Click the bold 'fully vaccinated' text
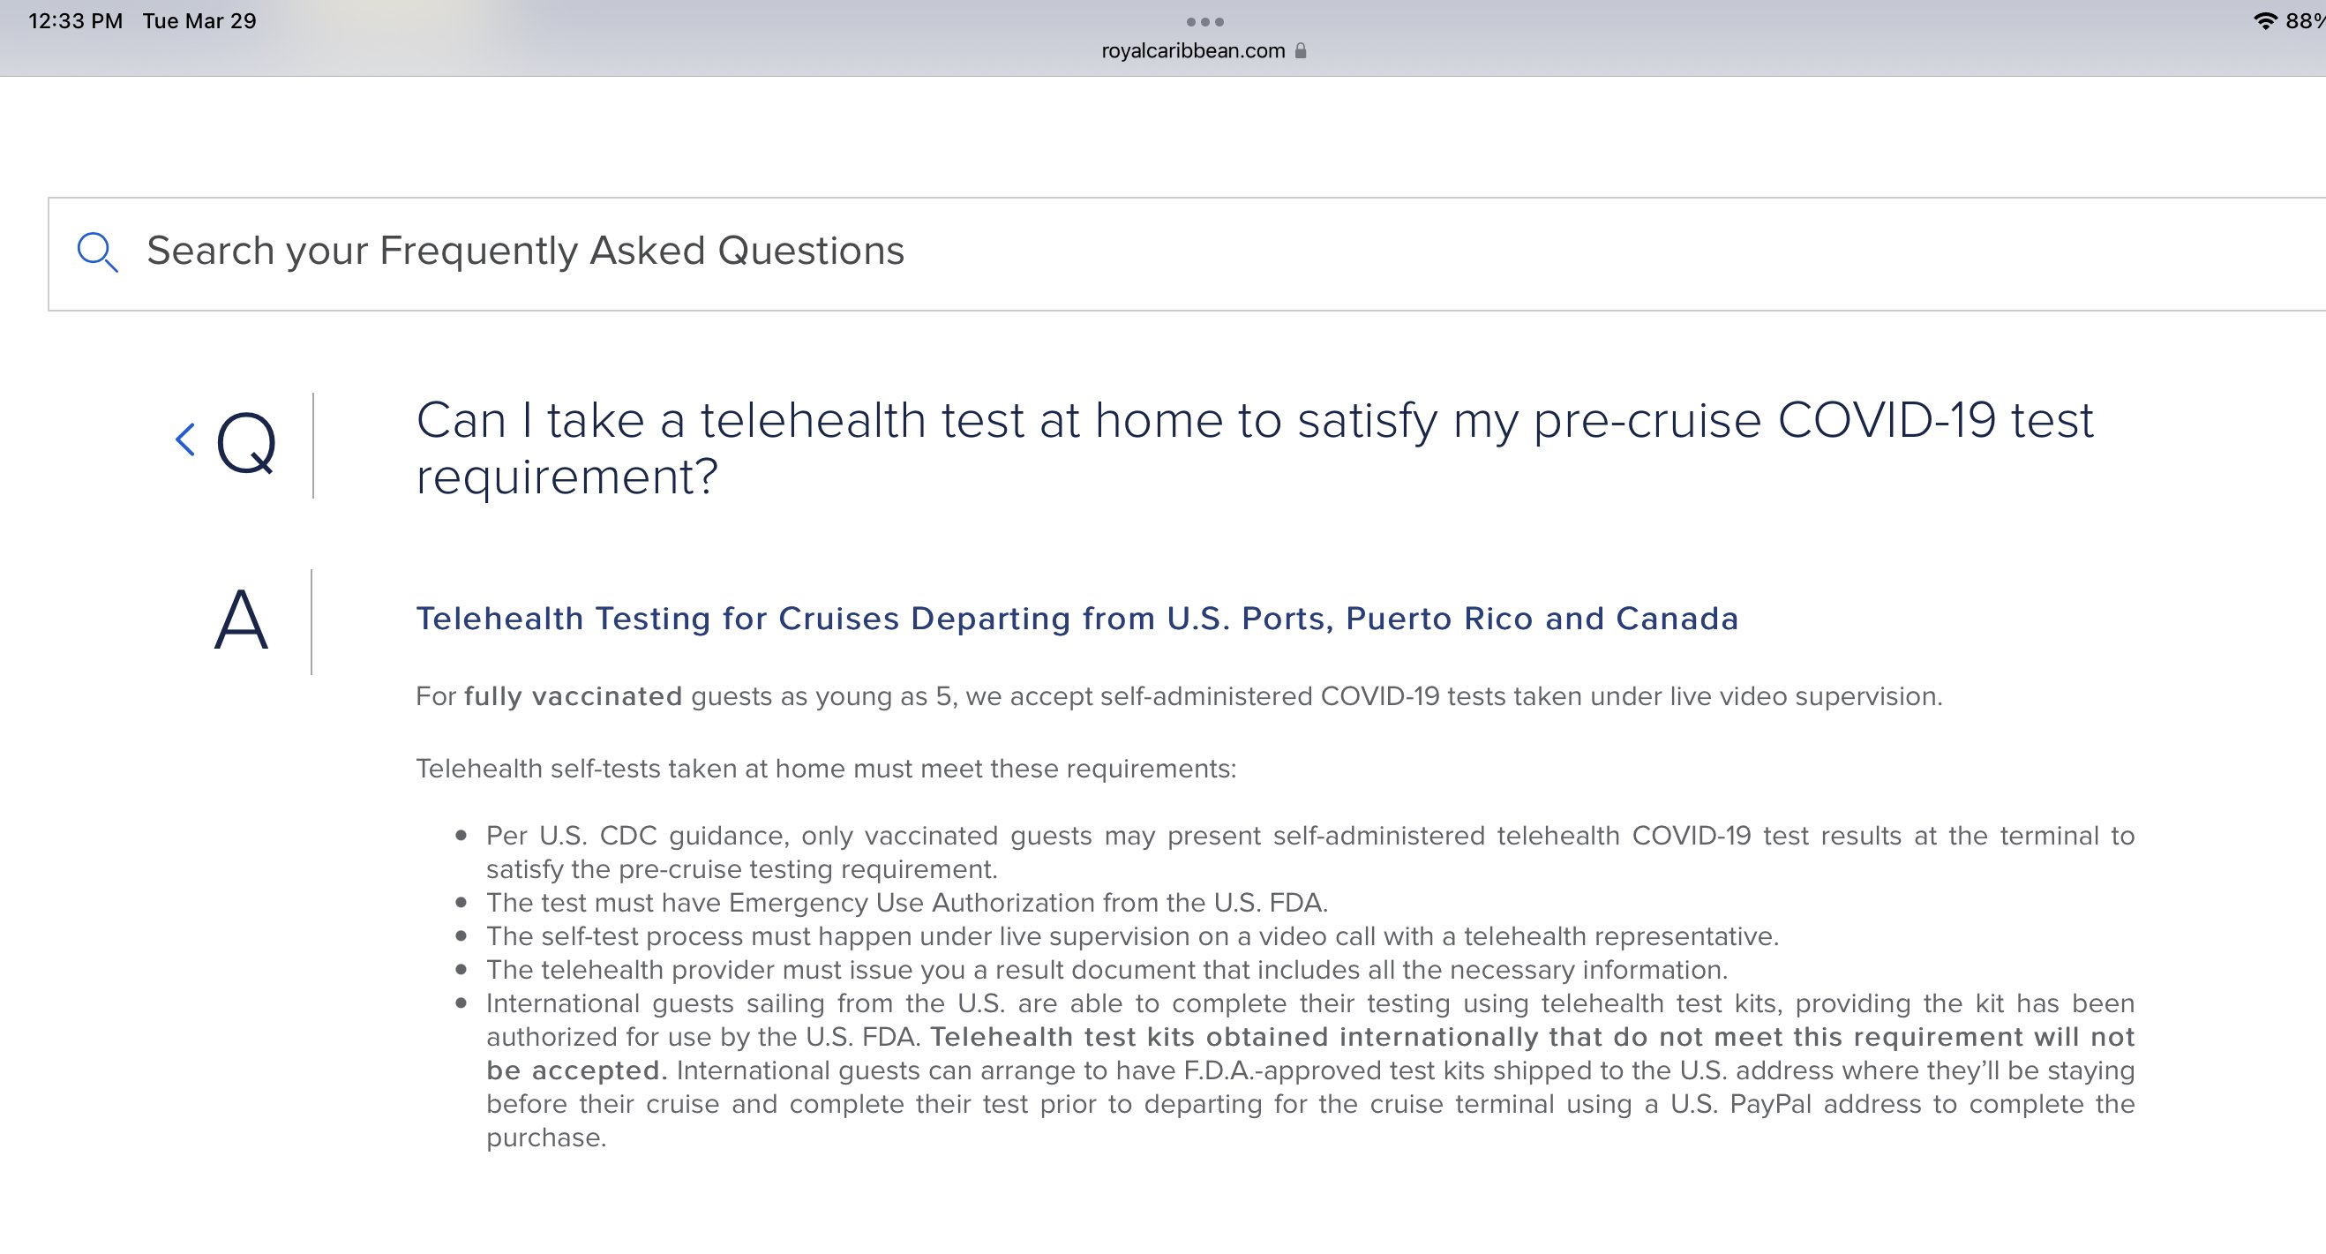 point(574,696)
